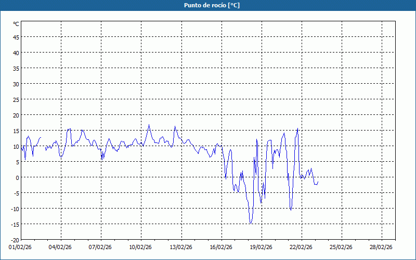Click the 07/02/26 x-axis date
The height and width of the screenshot is (260, 416).
(x=100, y=248)
